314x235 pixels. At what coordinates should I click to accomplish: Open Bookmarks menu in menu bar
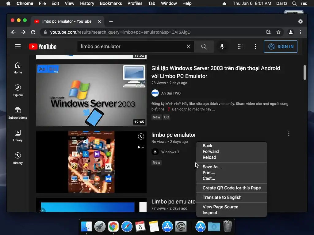click(x=111, y=3)
